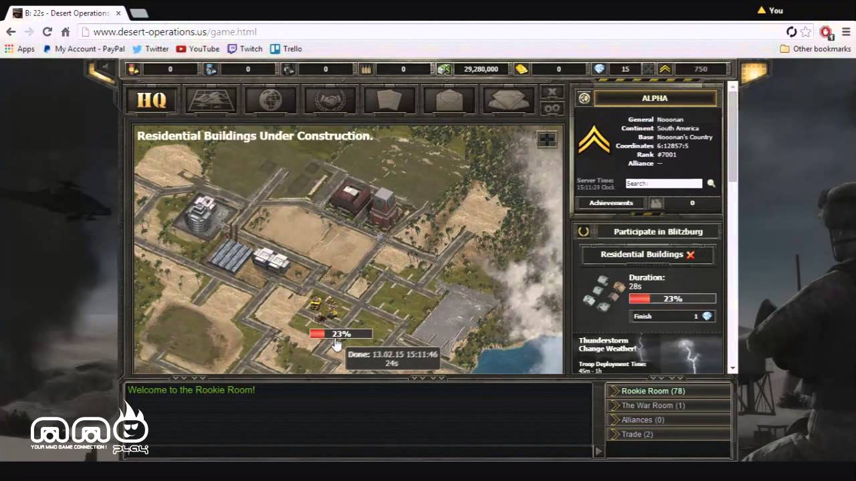Expand the Alliances chat channel
Viewport: 856px width, 481px height.
668,420
